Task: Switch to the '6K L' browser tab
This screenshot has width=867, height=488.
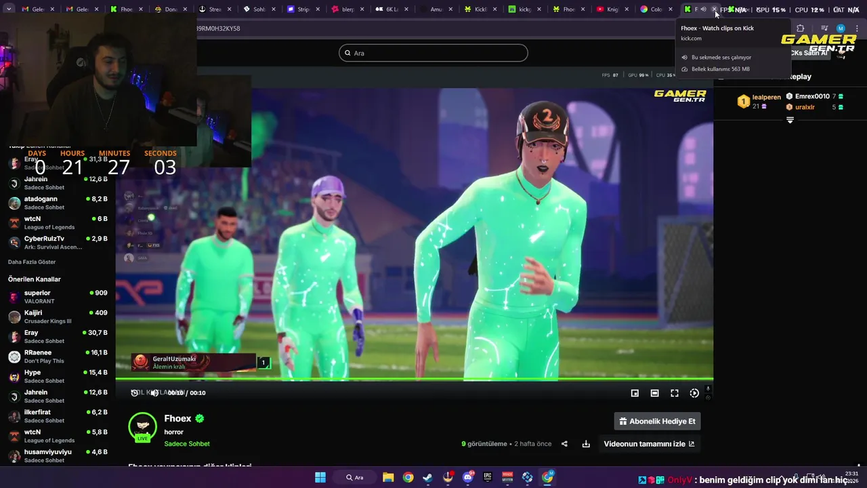Action: [387, 9]
